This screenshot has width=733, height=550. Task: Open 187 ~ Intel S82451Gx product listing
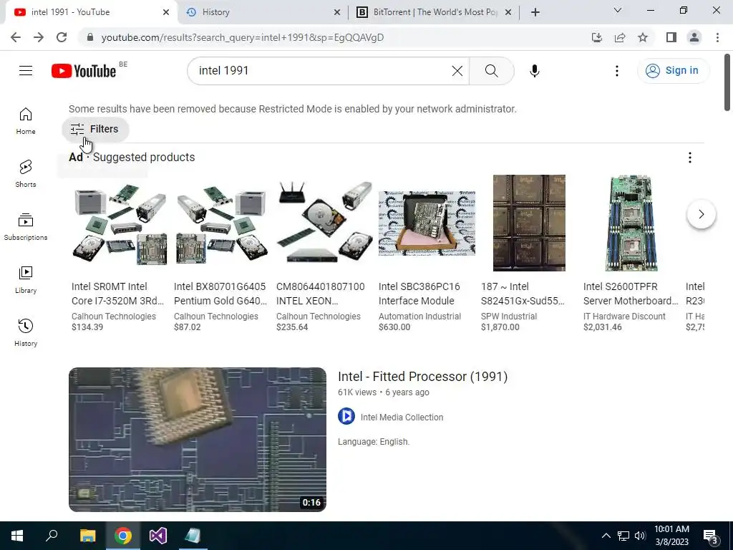coord(523,294)
